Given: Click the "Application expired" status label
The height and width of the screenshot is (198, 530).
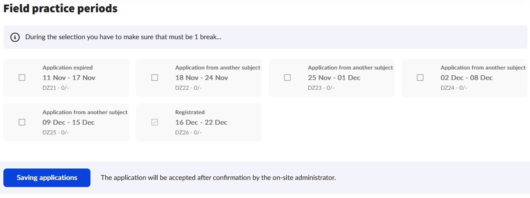Looking at the screenshot, I should 68,67.
